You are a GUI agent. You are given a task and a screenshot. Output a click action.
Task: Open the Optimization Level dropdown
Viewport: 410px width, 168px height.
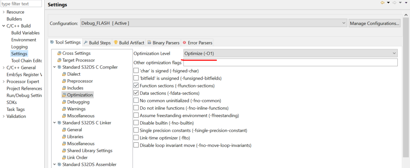(290, 53)
